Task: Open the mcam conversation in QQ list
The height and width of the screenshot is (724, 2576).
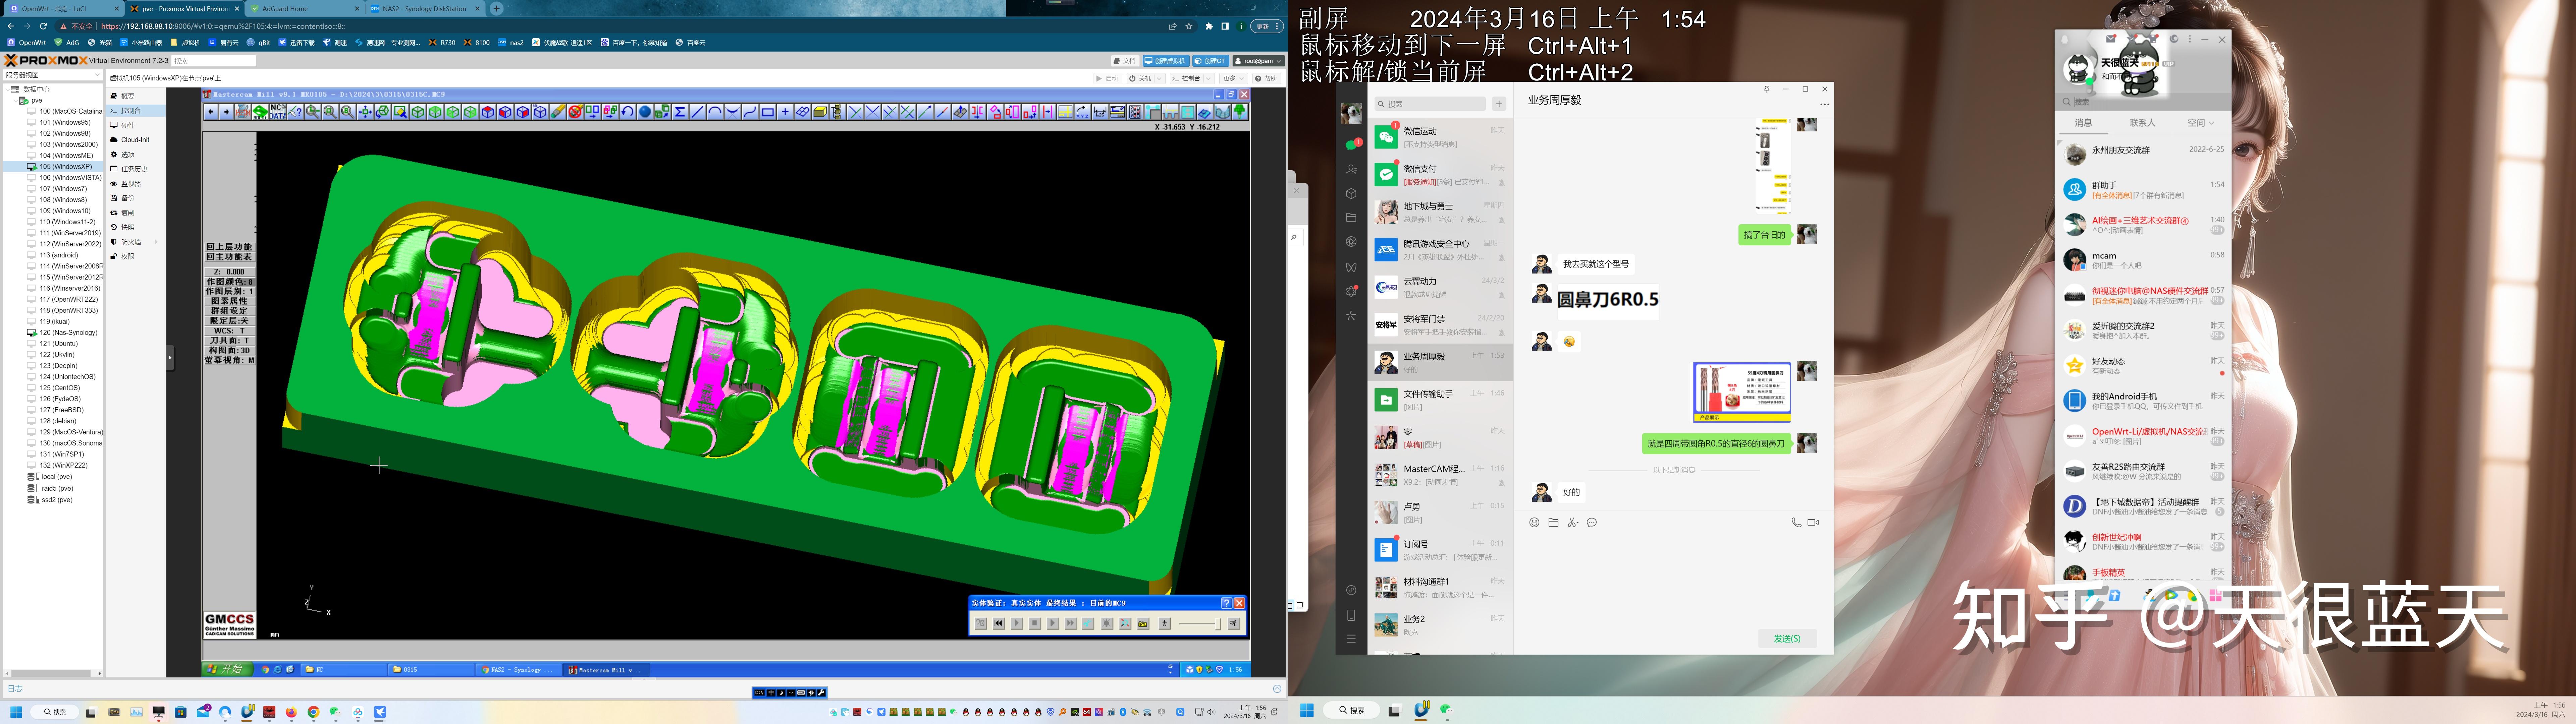Action: pyautogui.click(x=2143, y=260)
